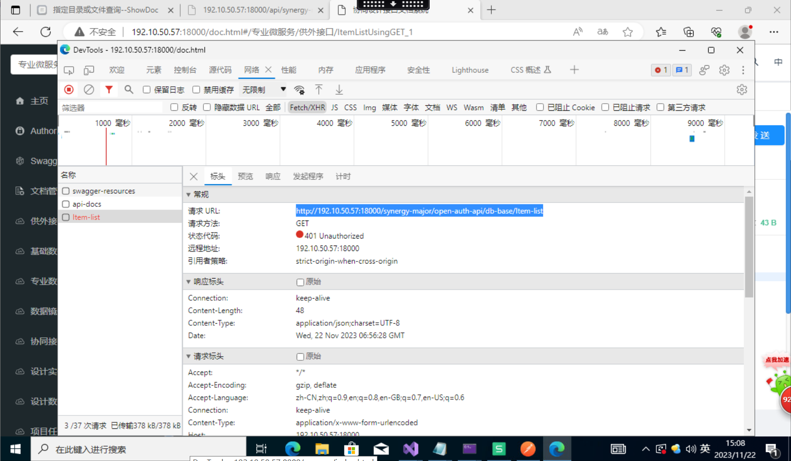Viewport: 791px width, 461px height.
Task: Click the export HAR download arrow
Action: 339,90
